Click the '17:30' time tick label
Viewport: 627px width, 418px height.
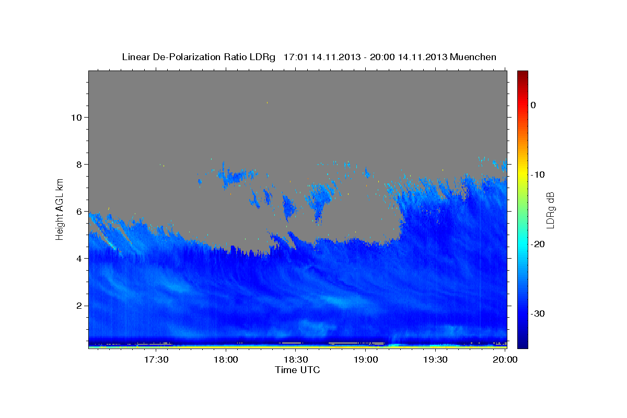point(156,359)
